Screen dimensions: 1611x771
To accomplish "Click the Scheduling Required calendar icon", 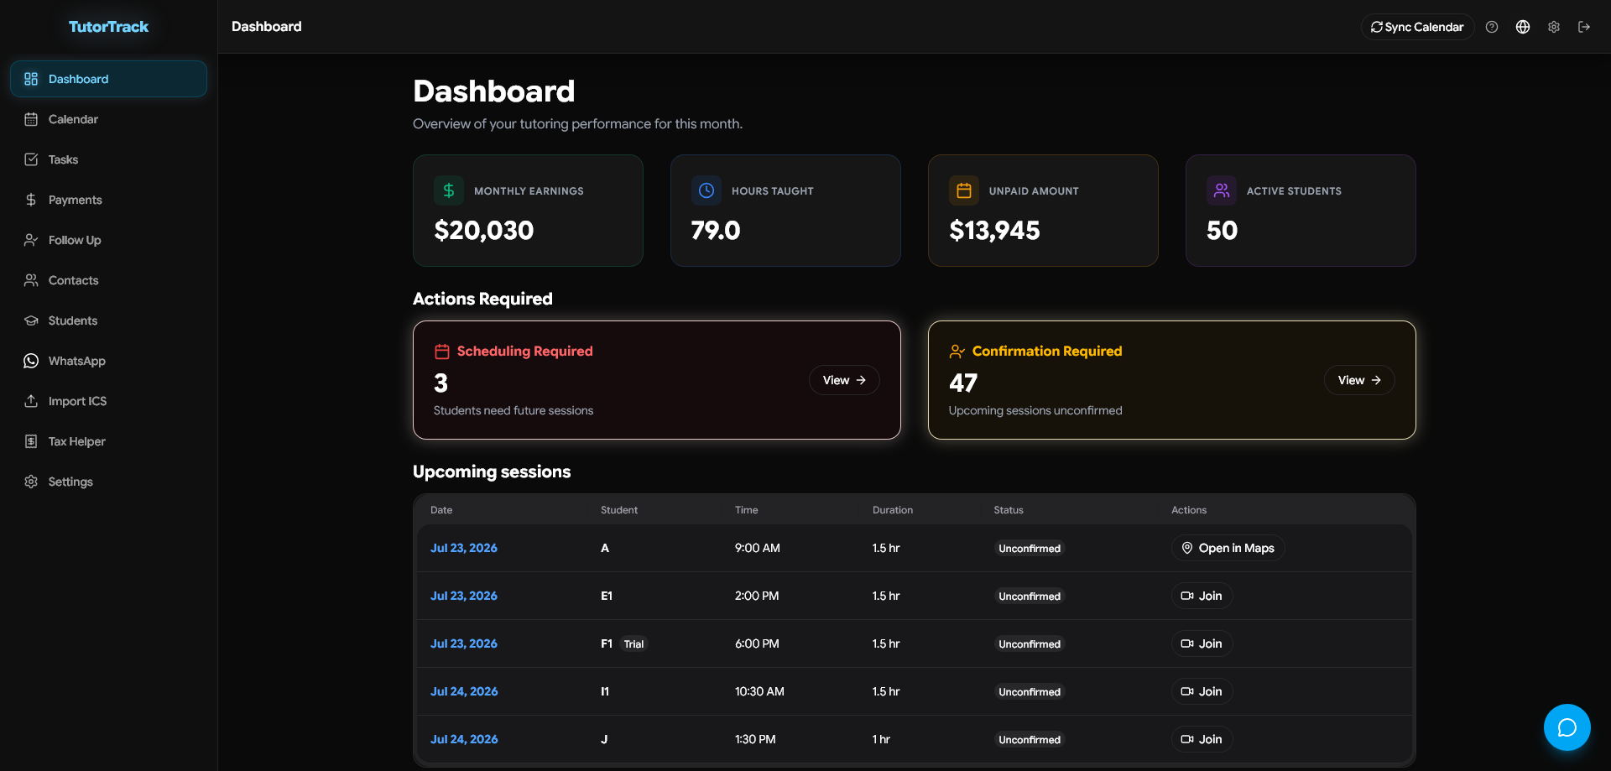I will (442, 352).
